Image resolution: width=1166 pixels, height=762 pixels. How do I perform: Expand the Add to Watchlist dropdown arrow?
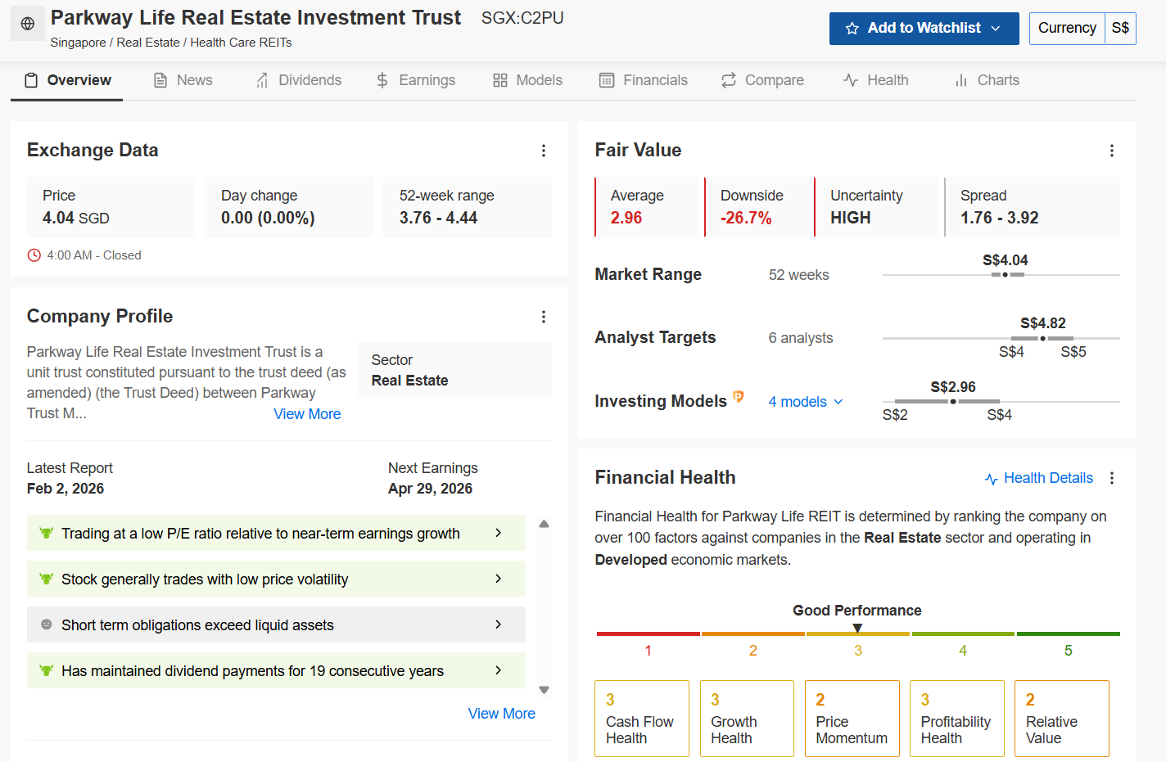[x=996, y=29]
